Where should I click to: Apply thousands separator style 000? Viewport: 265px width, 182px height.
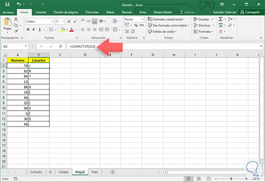[x=142, y=25]
